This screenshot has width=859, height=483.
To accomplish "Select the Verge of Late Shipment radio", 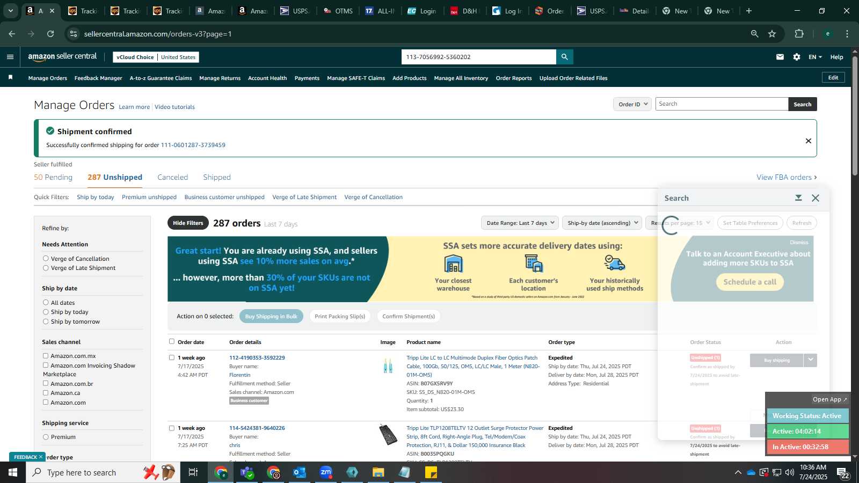I will click(46, 268).
